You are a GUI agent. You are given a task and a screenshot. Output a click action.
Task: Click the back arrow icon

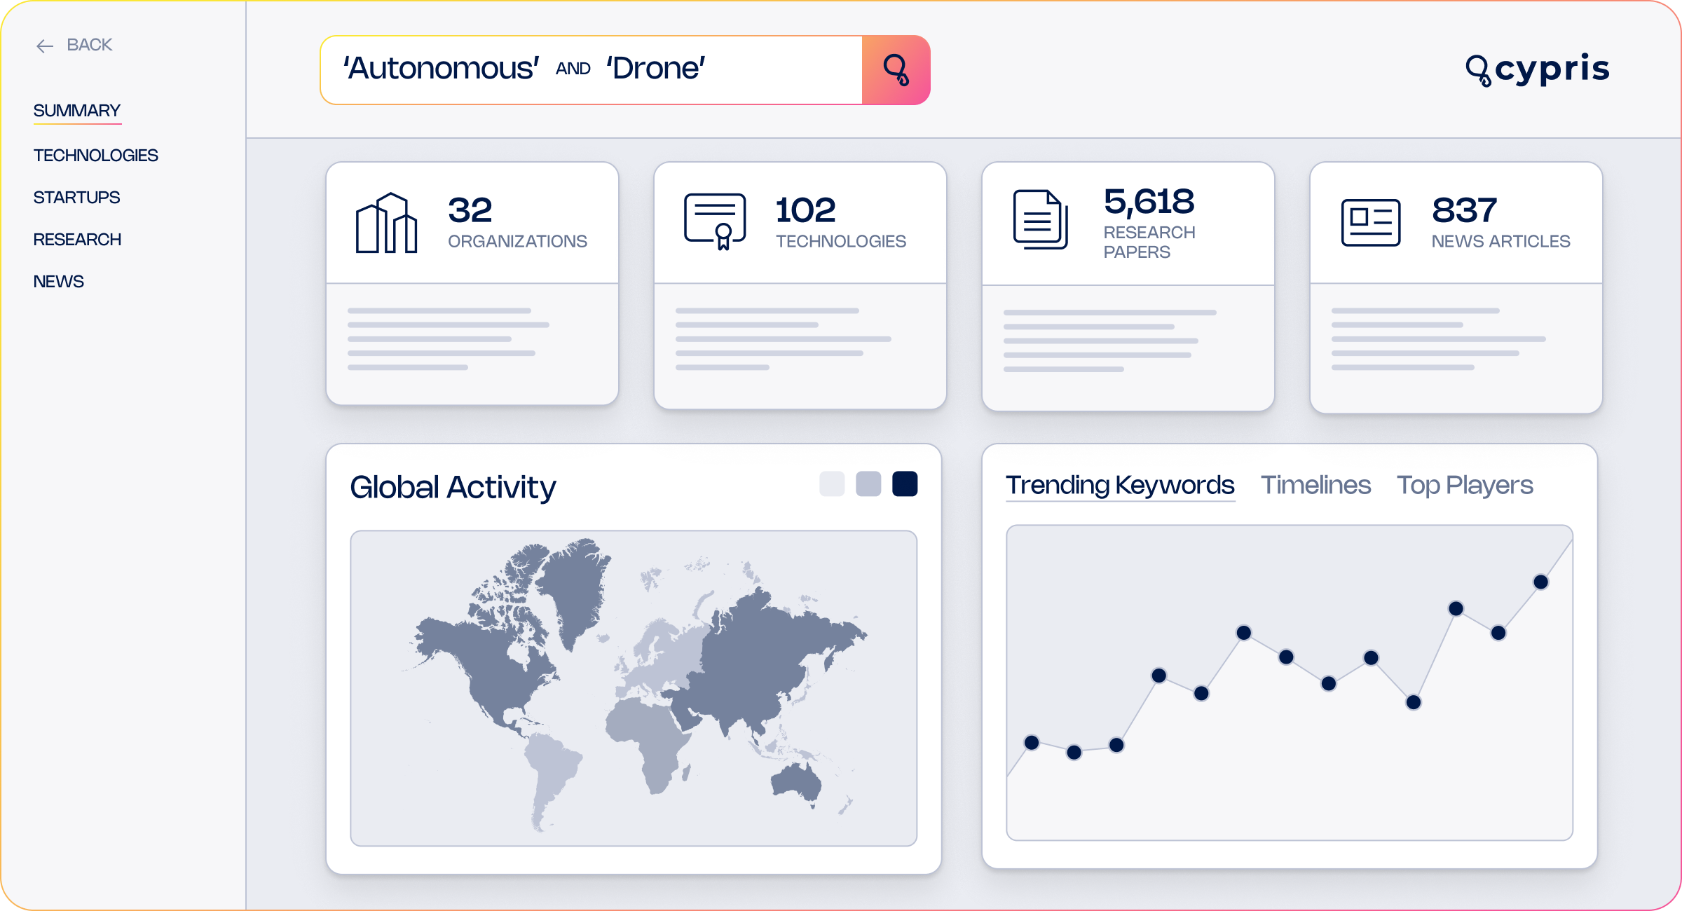[45, 46]
